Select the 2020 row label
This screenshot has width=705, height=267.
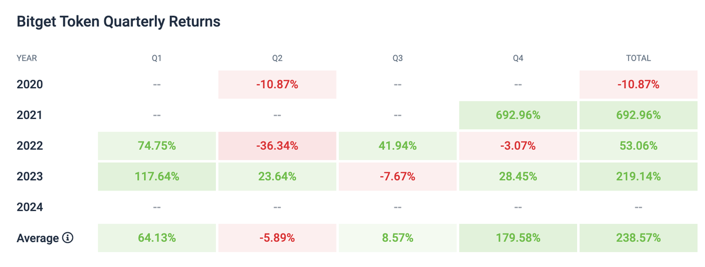click(30, 85)
